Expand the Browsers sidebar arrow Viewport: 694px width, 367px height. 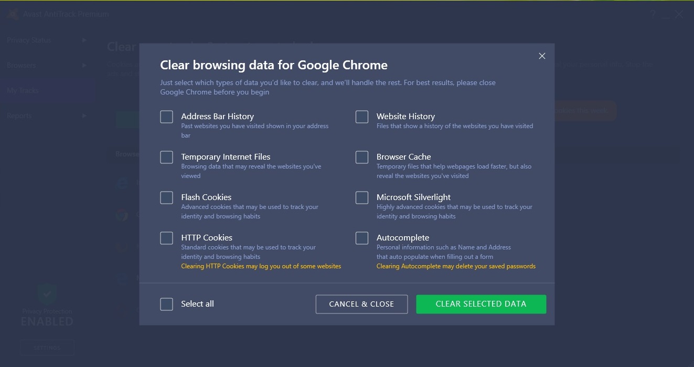(84, 65)
